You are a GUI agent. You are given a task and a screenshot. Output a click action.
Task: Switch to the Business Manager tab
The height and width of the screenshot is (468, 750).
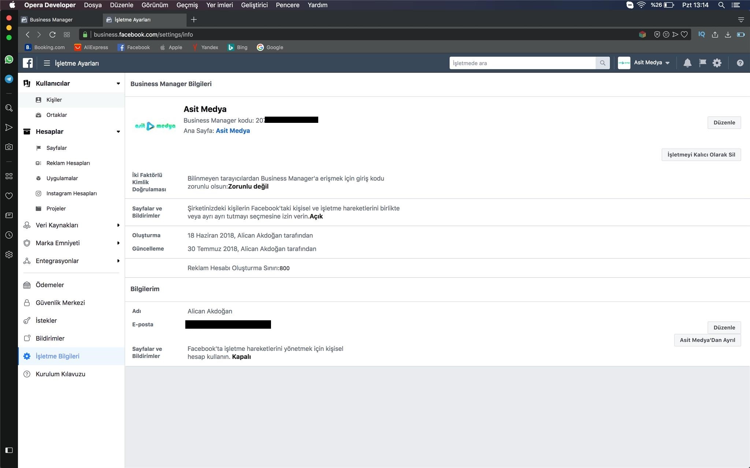click(x=60, y=19)
